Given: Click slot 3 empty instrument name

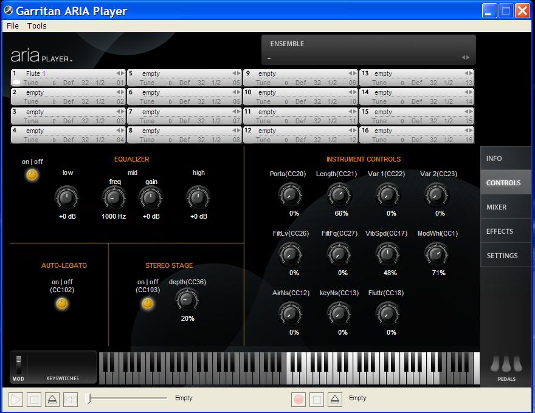Looking at the screenshot, I should 35,112.
